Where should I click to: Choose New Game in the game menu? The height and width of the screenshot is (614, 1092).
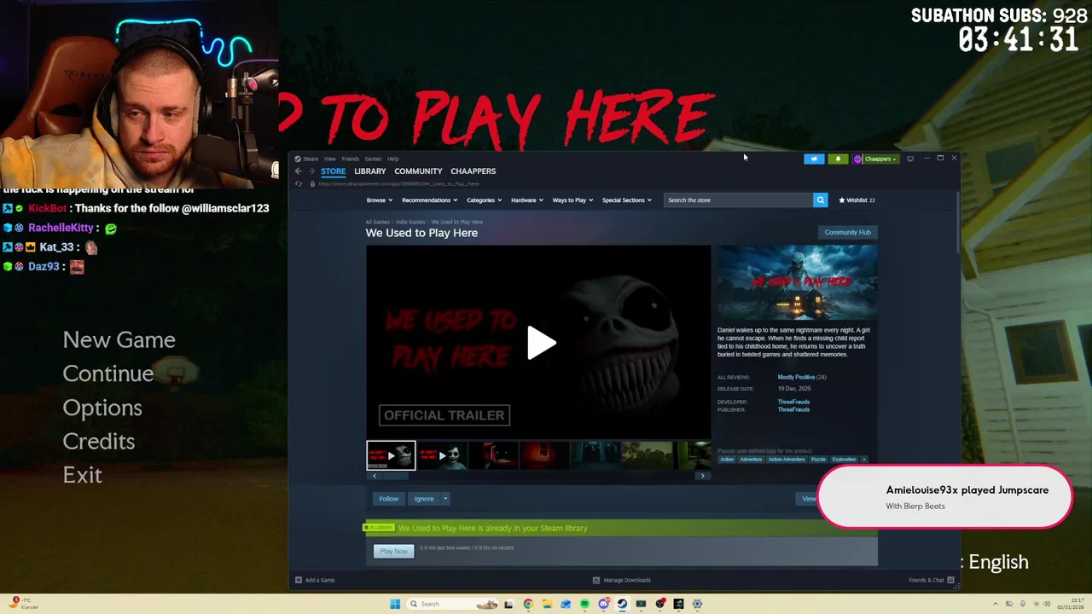119,339
